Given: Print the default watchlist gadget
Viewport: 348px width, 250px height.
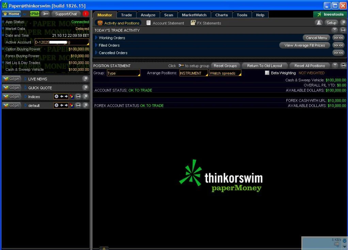Looking at the screenshot, I should tap(78, 105).
